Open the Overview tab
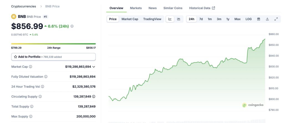The width and height of the screenshot is (284, 123). [116, 8]
